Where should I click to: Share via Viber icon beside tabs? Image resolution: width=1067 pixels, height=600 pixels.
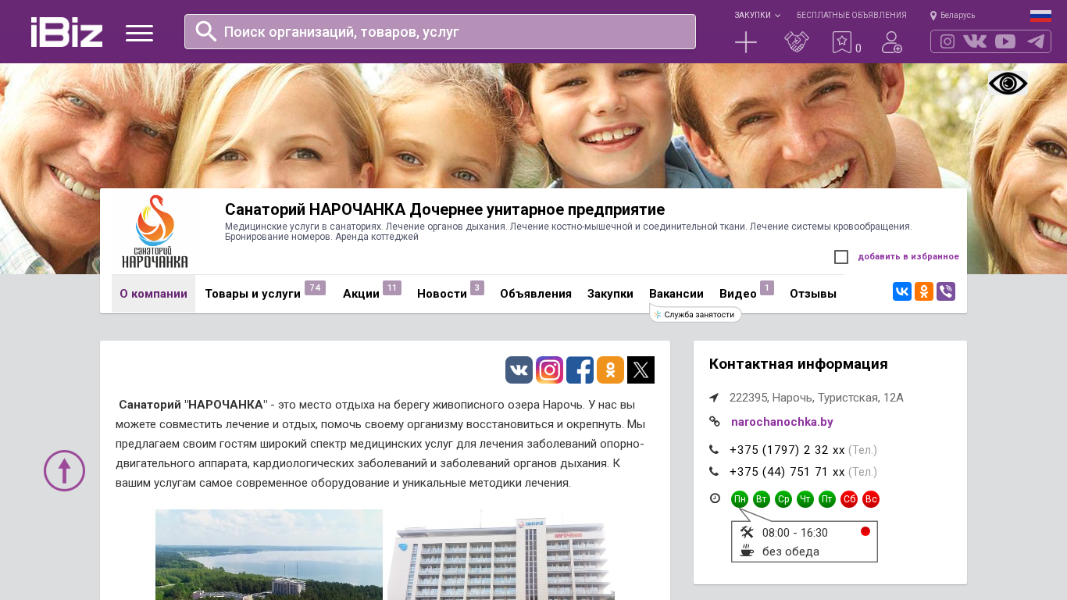(x=946, y=291)
